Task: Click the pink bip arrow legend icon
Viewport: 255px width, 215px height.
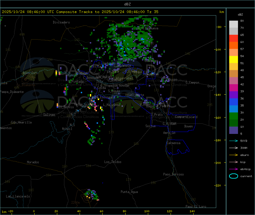Action: pyautogui.click(x=233, y=162)
